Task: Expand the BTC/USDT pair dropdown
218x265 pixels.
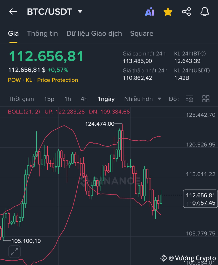Action: [x=80, y=12]
